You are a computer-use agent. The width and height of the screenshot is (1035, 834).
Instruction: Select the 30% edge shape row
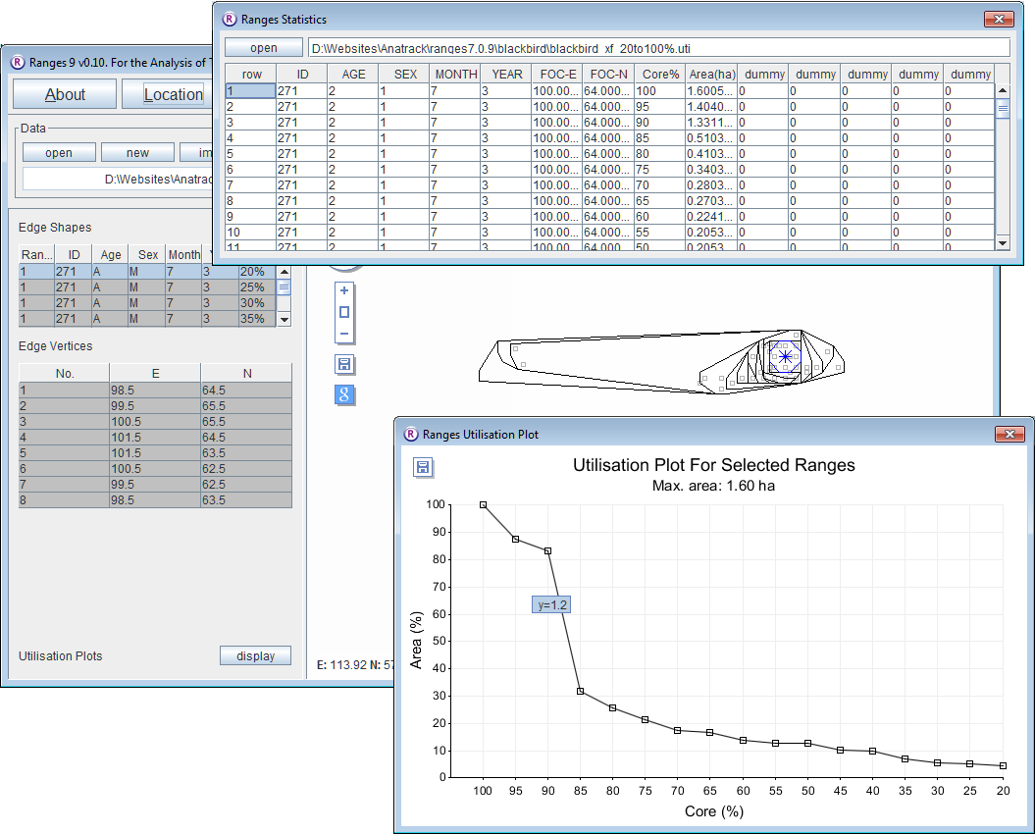tap(147, 303)
